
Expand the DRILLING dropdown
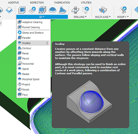tap(80, 17)
